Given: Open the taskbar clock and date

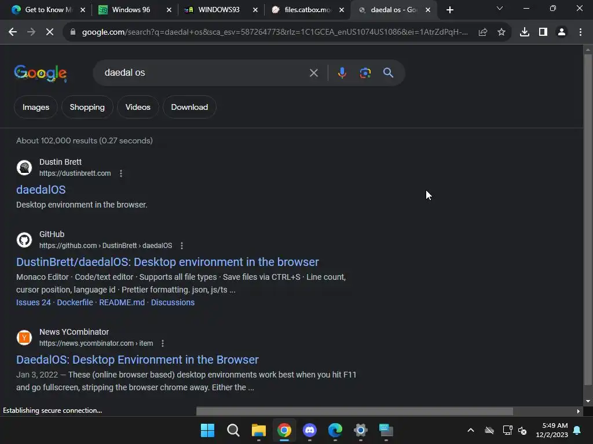Looking at the screenshot, I should [552, 430].
